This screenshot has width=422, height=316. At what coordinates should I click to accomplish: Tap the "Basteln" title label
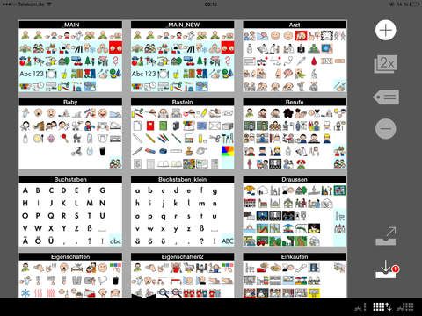(x=182, y=102)
